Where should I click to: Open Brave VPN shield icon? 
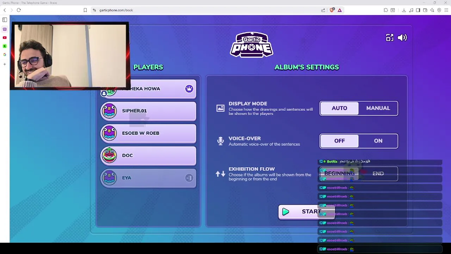439,10
